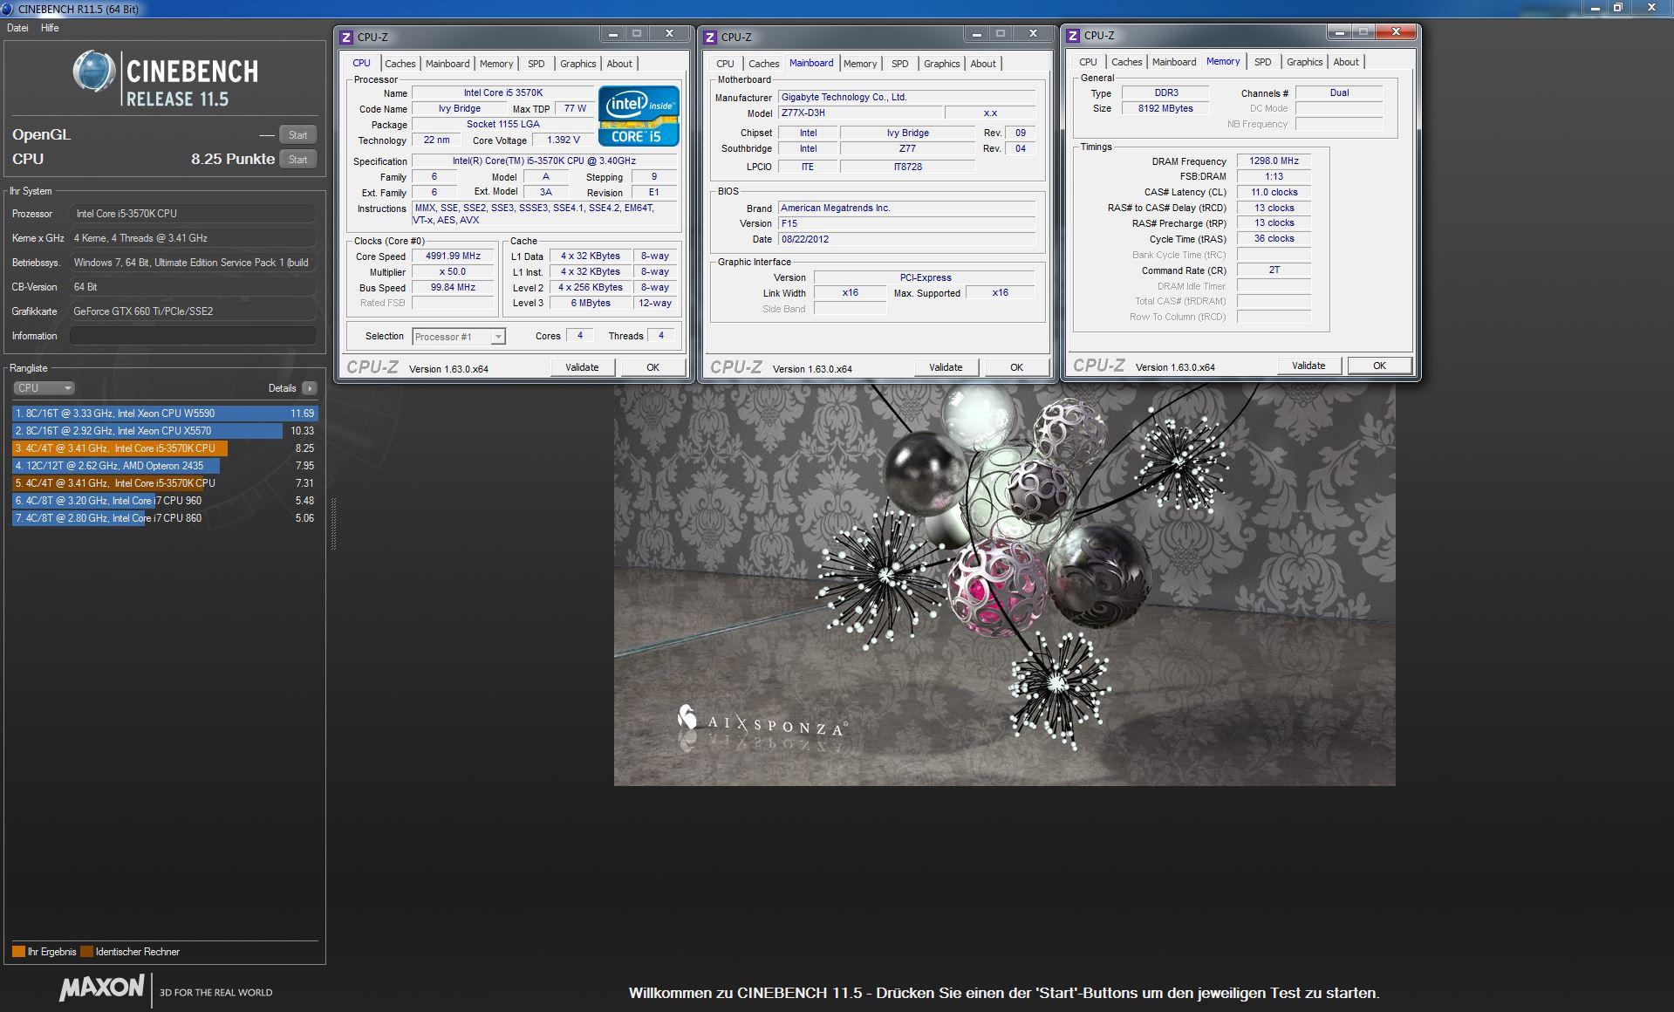Select ranking row i5-3570K scoring 7.31
The height and width of the screenshot is (1012, 1674).
coord(165,483)
